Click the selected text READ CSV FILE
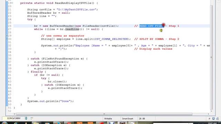Image resolution: width=221 pixels, height=124 pixels. tap(151, 26)
